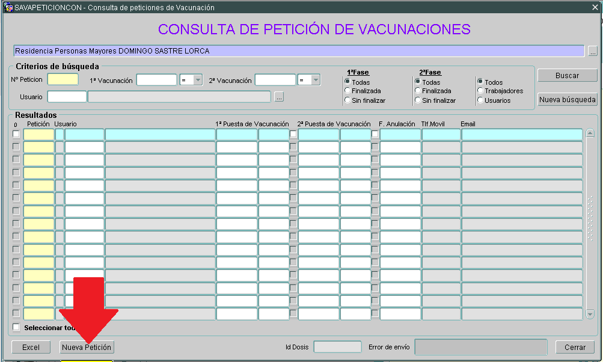
Task: Click the application icon in title bar
Action: click(x=8, y=8)
